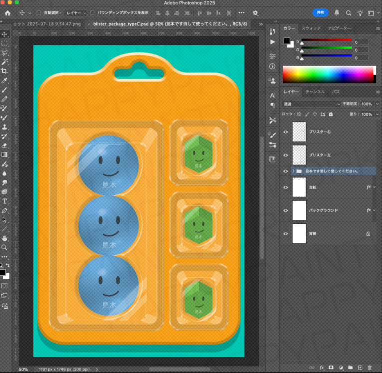Select the 背景 layer thumbnail
This screenshot has width=382, height=373.
299,233
